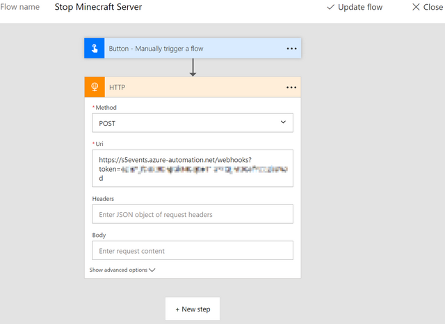Open the Method dropdown showing POST
The image size is (445, 324).
(x=193, y=123)
